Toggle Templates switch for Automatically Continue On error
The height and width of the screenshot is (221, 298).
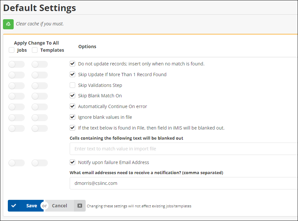[40, 107]
